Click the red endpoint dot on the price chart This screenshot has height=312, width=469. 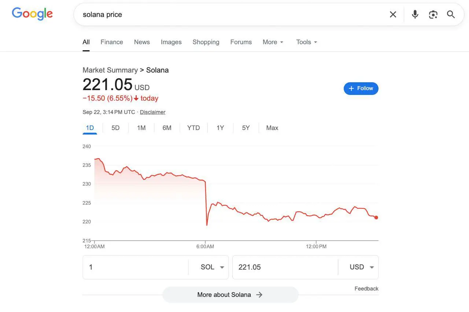[376, 218]
